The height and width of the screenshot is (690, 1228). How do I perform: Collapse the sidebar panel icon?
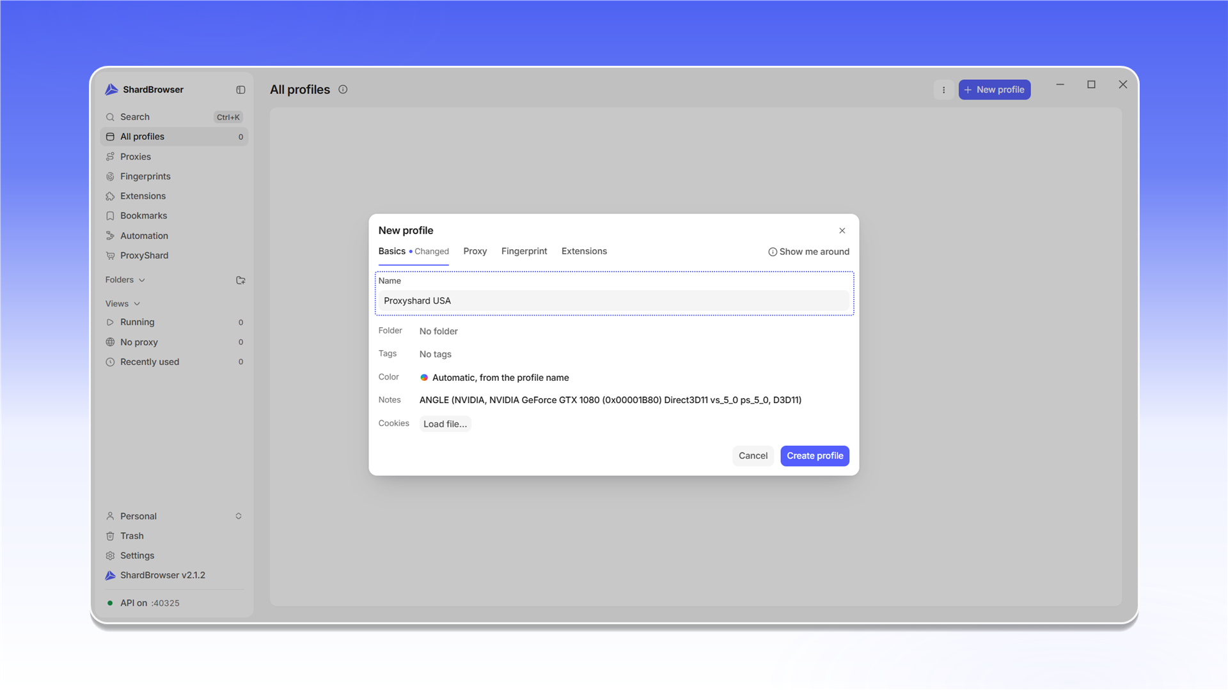click(x=240, y=90)
